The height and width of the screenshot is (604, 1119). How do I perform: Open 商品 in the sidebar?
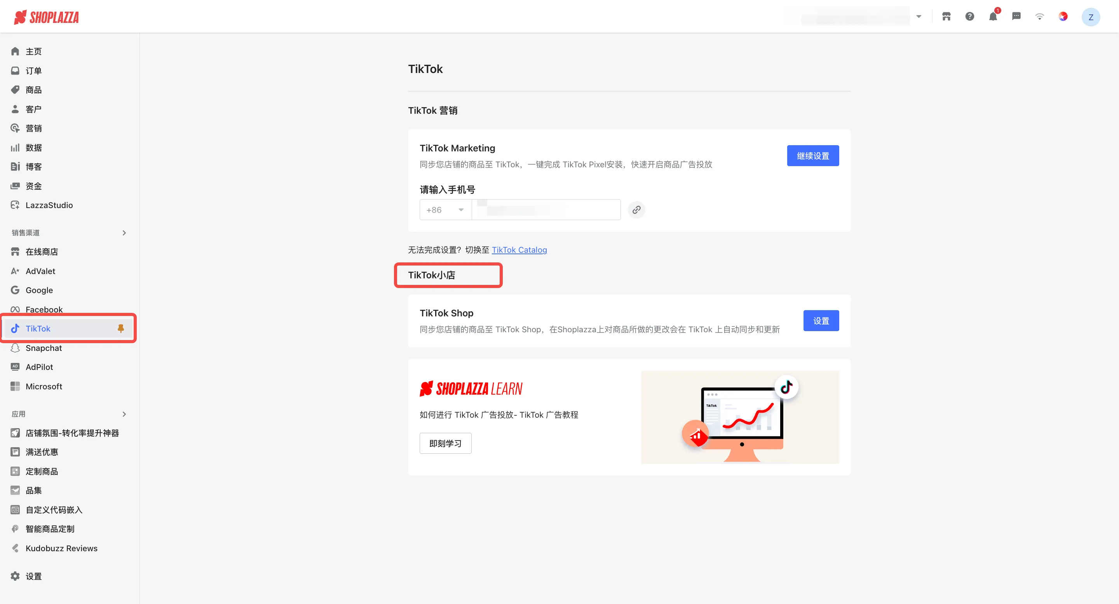[34, 90]
